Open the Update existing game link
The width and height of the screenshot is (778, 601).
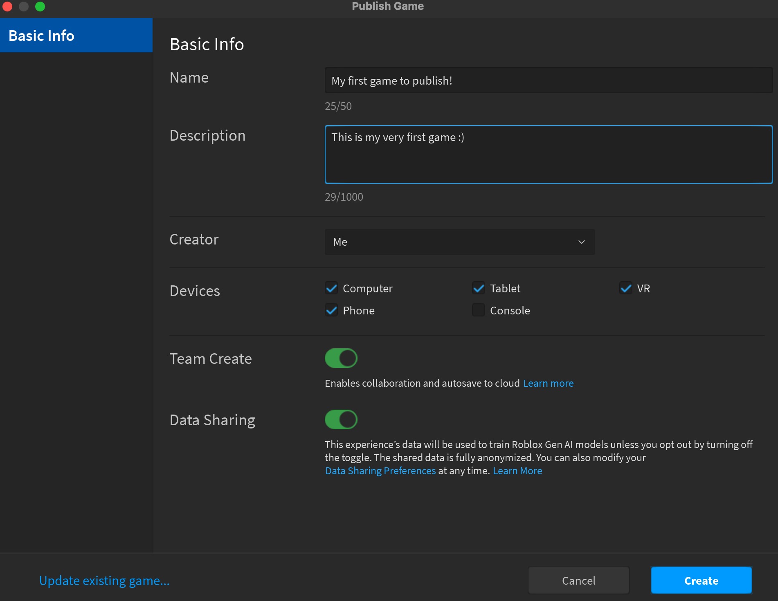click(103, 580)
